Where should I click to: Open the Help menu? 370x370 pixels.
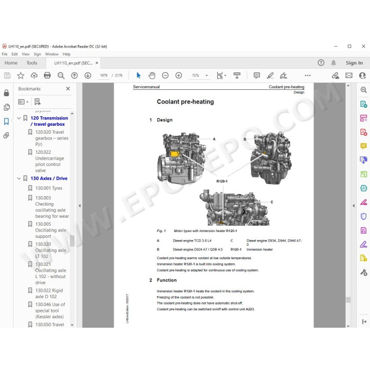point(67,54)
